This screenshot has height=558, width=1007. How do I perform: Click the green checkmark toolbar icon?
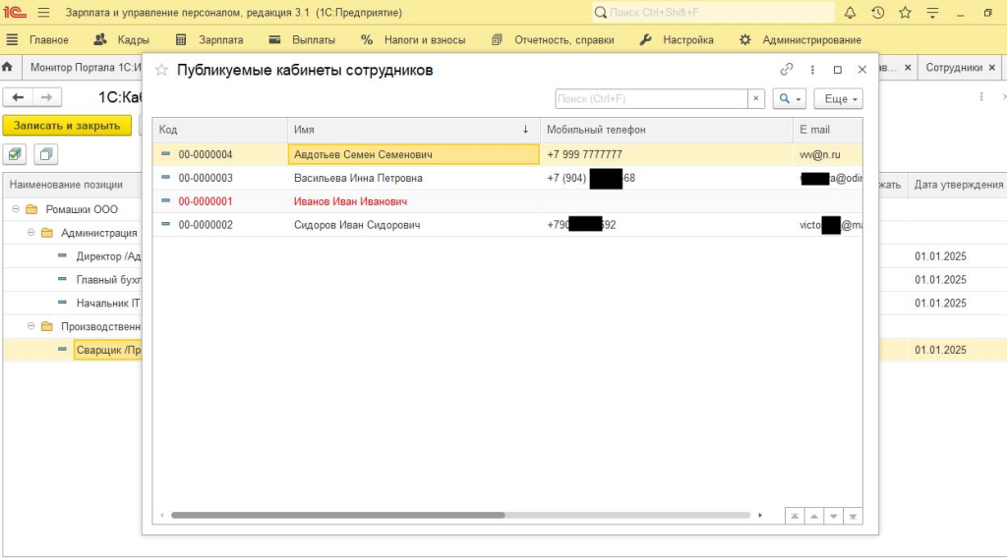[x=15, y=154]
